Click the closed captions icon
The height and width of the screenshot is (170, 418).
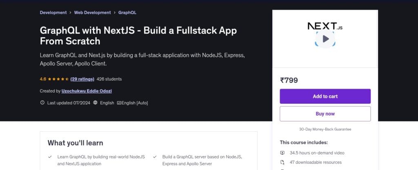pos(119,103)
